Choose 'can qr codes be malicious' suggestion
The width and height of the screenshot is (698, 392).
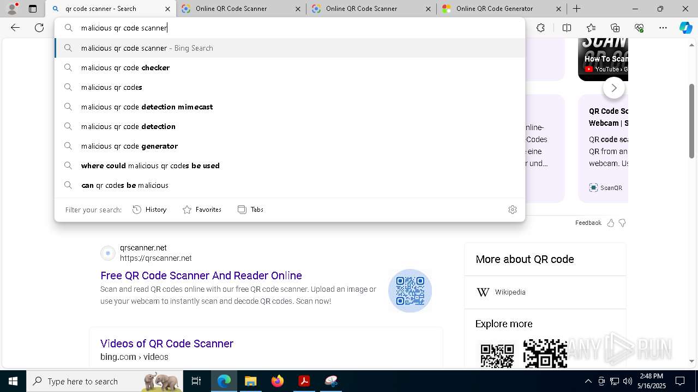[x=290, y=185]
